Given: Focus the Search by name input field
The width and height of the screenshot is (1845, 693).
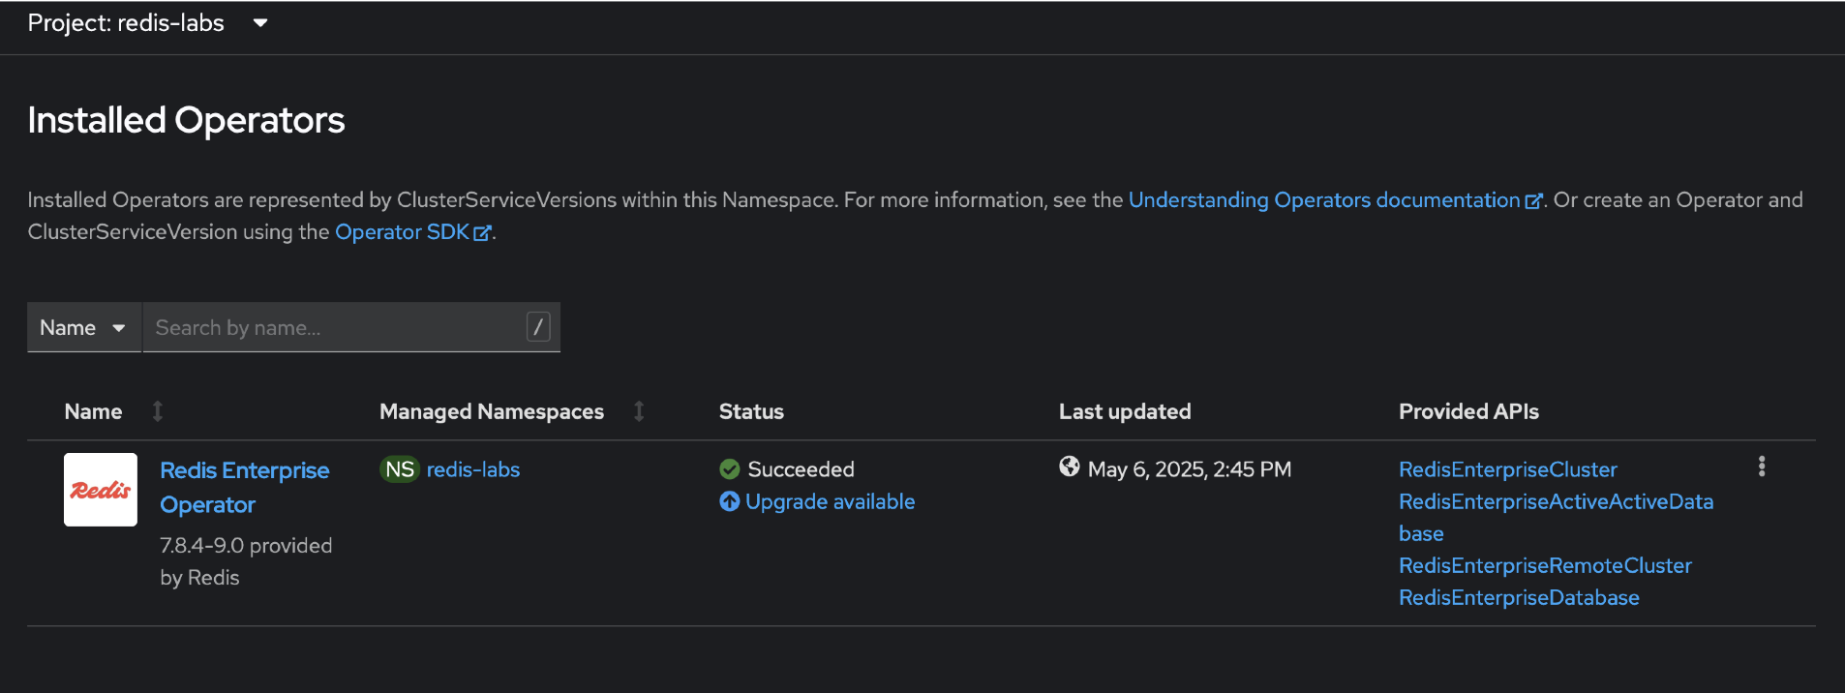Looking at the screenshot, I should (x=334, y=328).
